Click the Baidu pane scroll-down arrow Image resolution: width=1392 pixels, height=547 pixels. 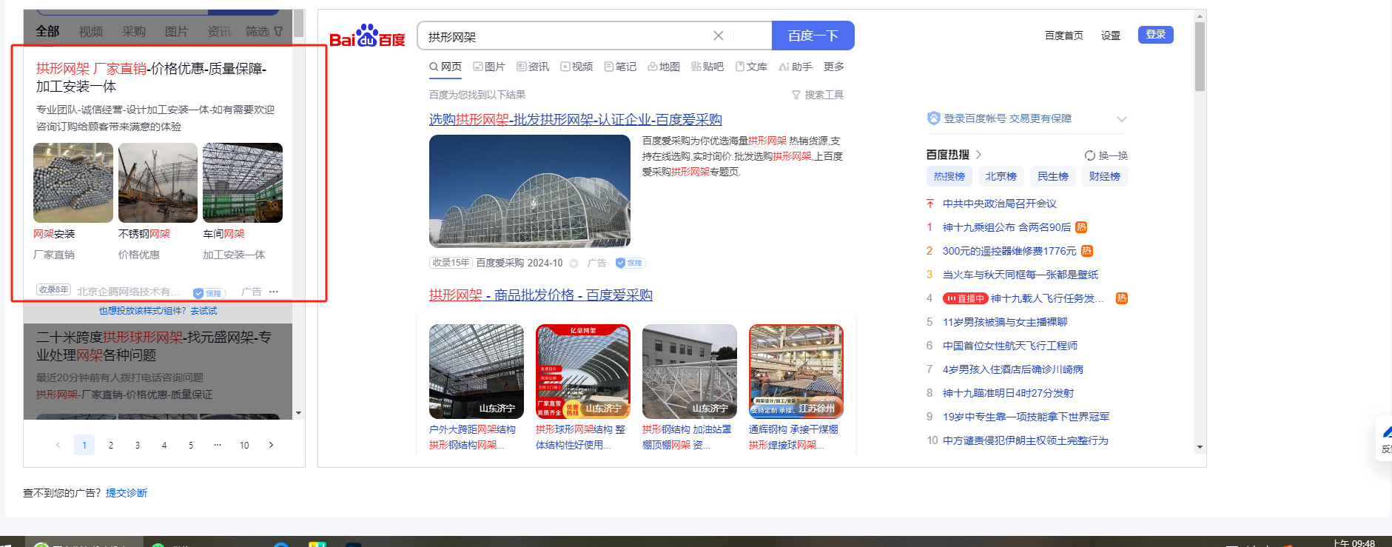pyautogui.click(x=1200, y=447)
